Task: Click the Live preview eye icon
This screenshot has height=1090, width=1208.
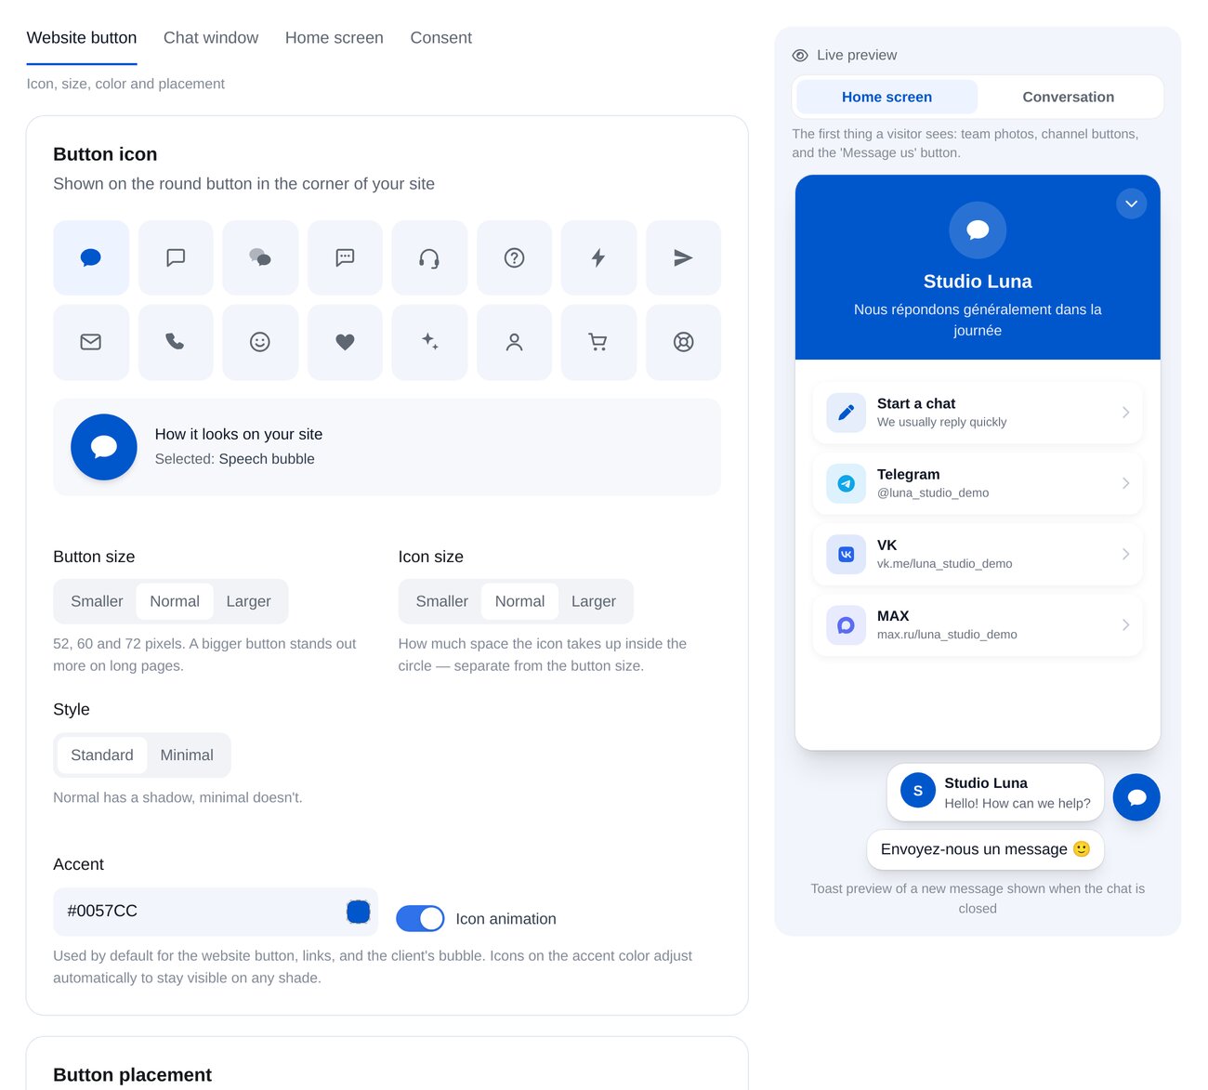Action: [x=800, y=56]
